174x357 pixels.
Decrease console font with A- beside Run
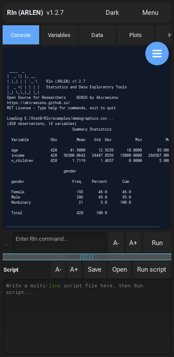(x=116, y=242)
